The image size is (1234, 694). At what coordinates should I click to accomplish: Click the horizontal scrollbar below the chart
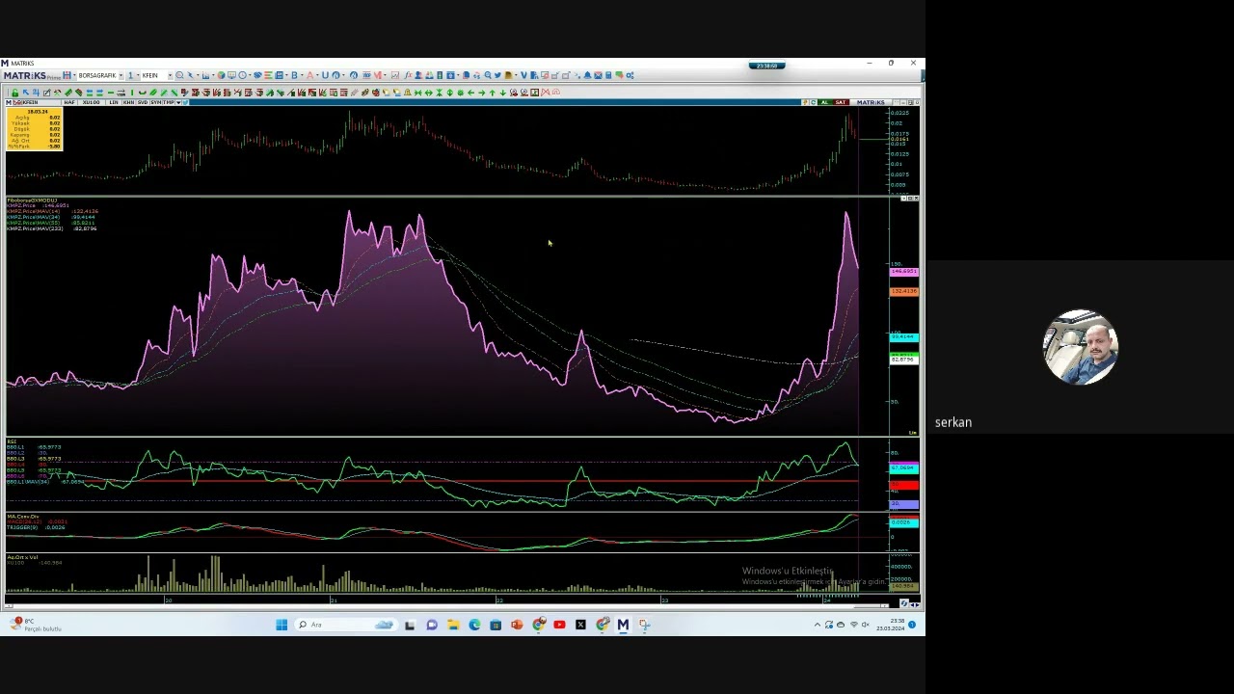(448, 605)
